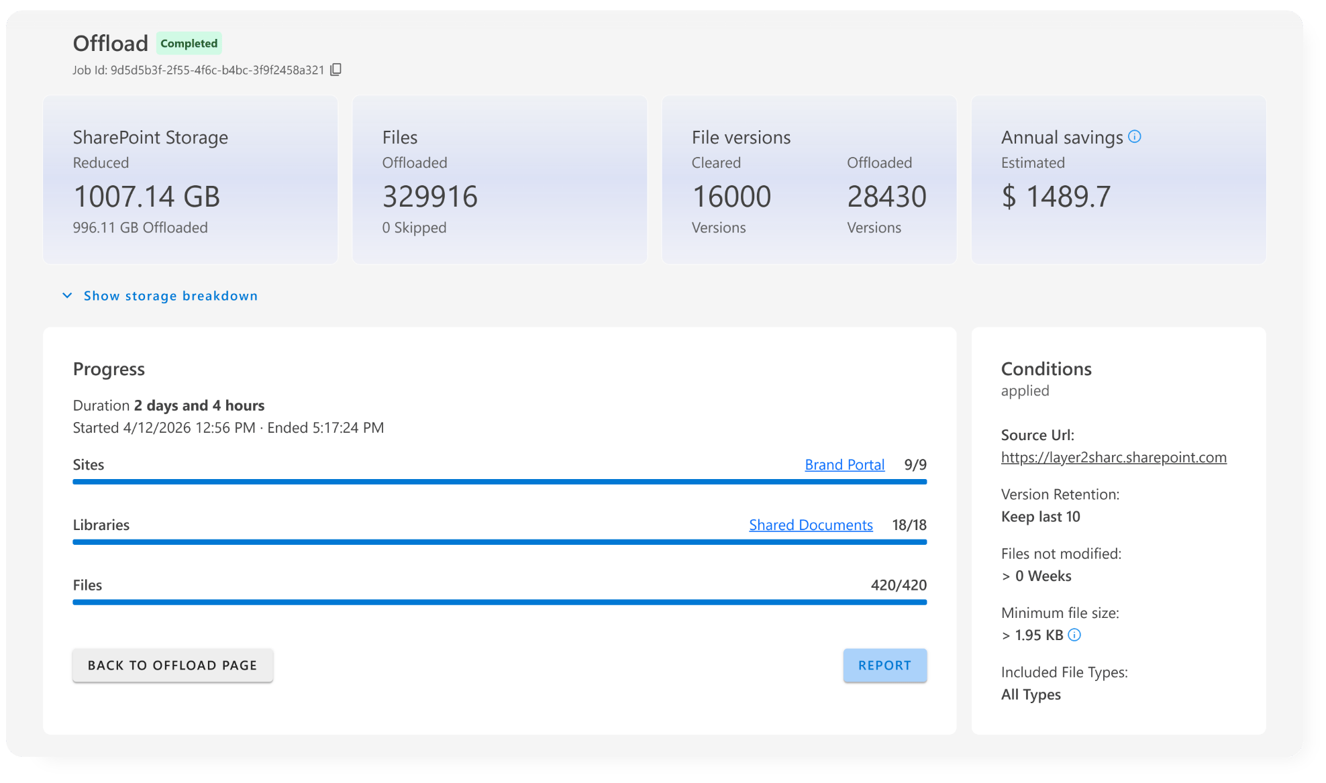This screenshot has height=783, width=1326.
Task: Select the Annual savings estimate card
Action: pos(1118,180)
